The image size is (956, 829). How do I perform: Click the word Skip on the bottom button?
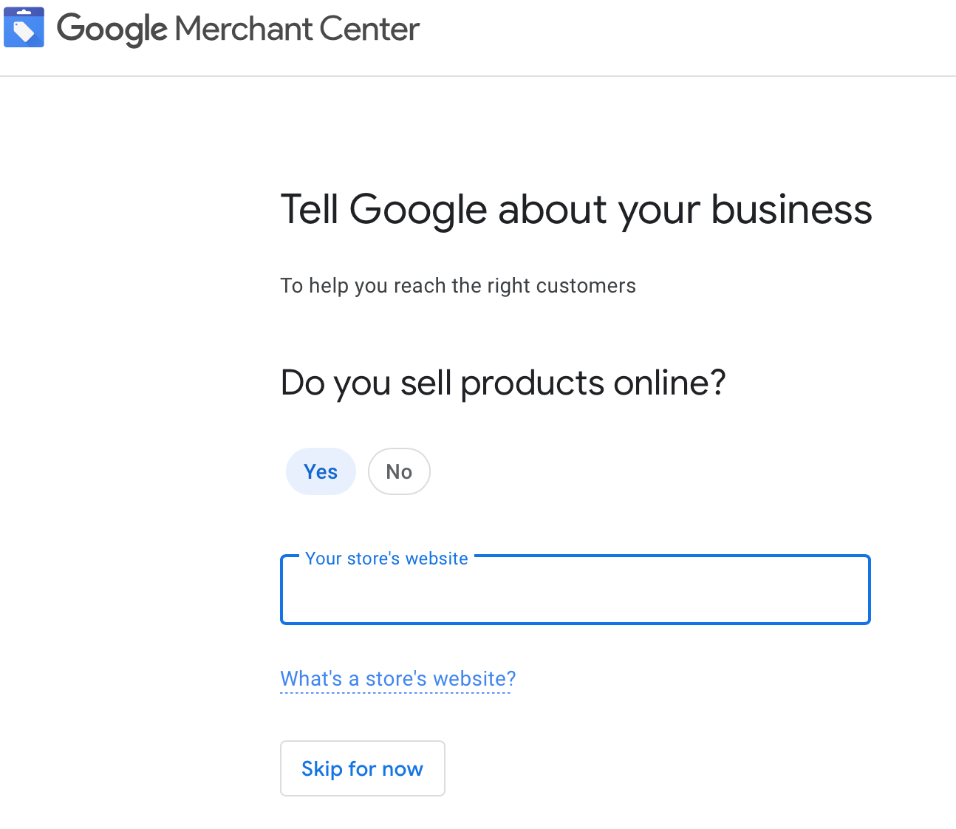322,769
